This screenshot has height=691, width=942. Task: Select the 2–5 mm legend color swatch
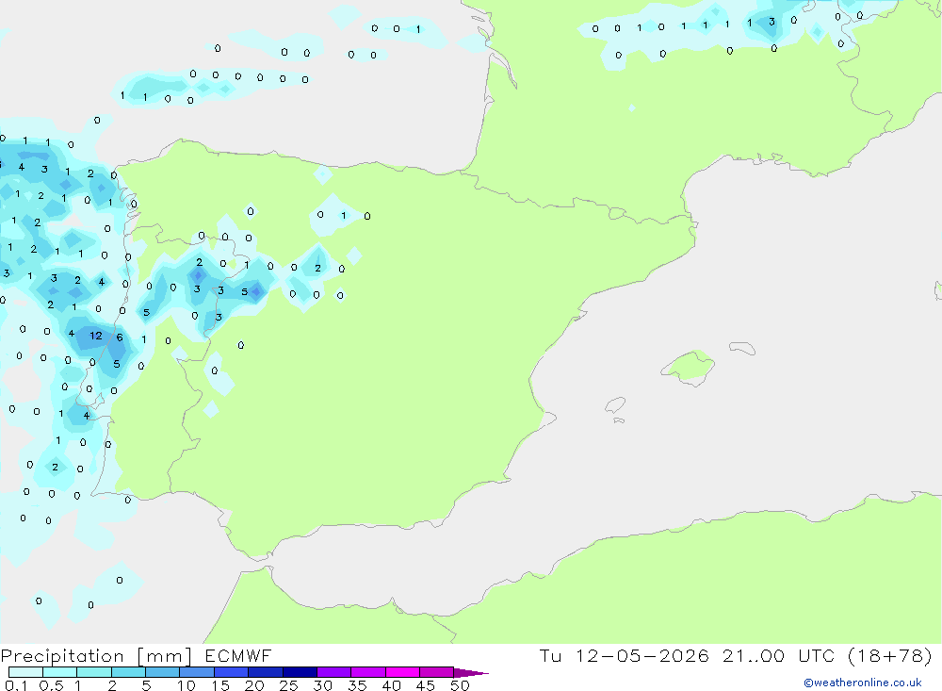[x=128, y=672]
